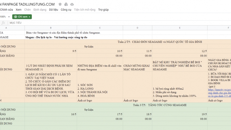The image size is (231, 130).
Task: Open the Xem menu
Action: 19,10
